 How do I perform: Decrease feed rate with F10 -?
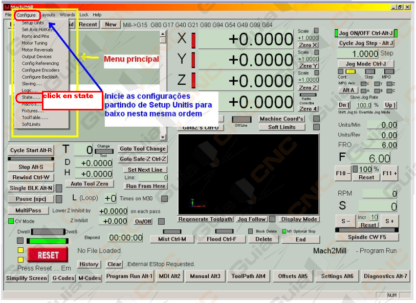[343, 173]
